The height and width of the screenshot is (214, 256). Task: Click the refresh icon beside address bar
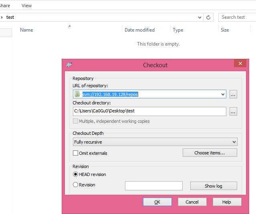click(208, 17)
